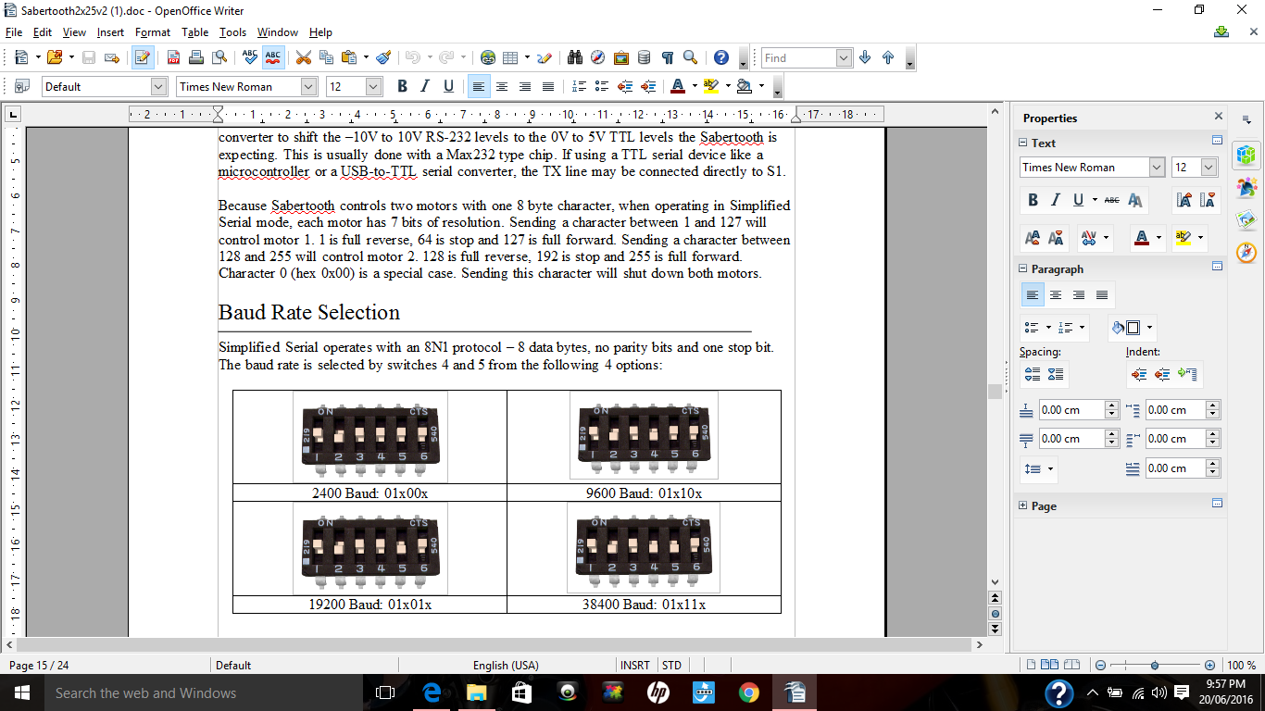Run the AutoSpellcheck toggle icon
This screenshot has height=711, width=1265.
[x=271, y=57]
